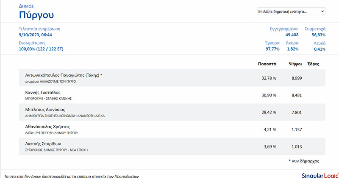Click the 'Έδρες' column header

click(313, 64)
